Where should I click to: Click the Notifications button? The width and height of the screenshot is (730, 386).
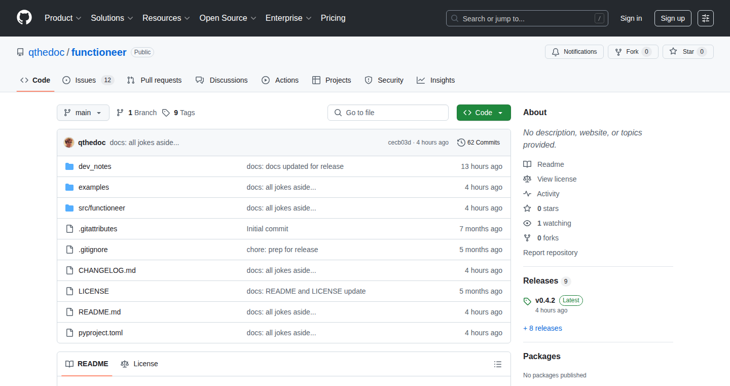(x=574, y=52)
